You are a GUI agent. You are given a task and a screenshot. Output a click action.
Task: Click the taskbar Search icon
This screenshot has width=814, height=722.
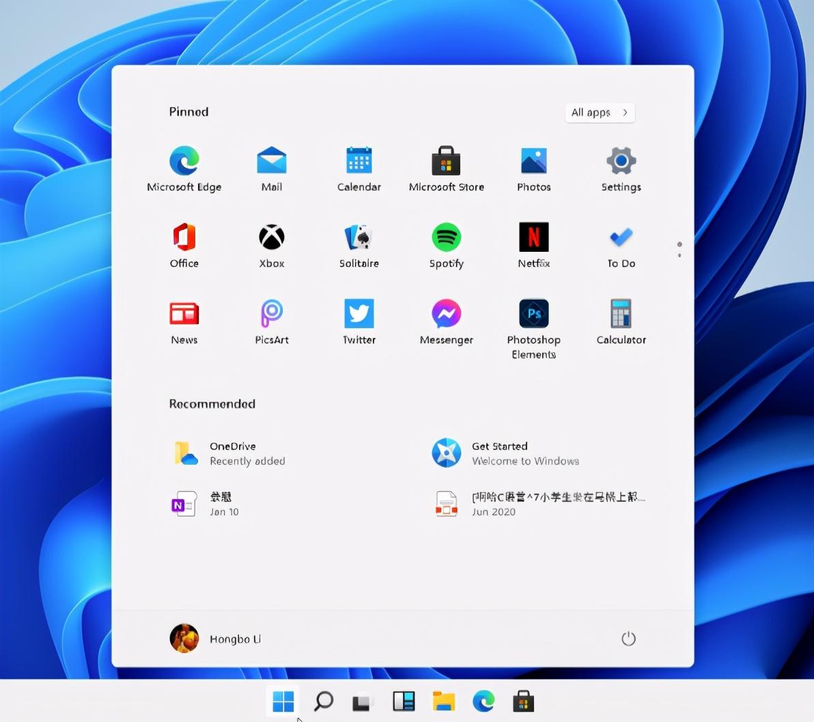pos(324,702)
